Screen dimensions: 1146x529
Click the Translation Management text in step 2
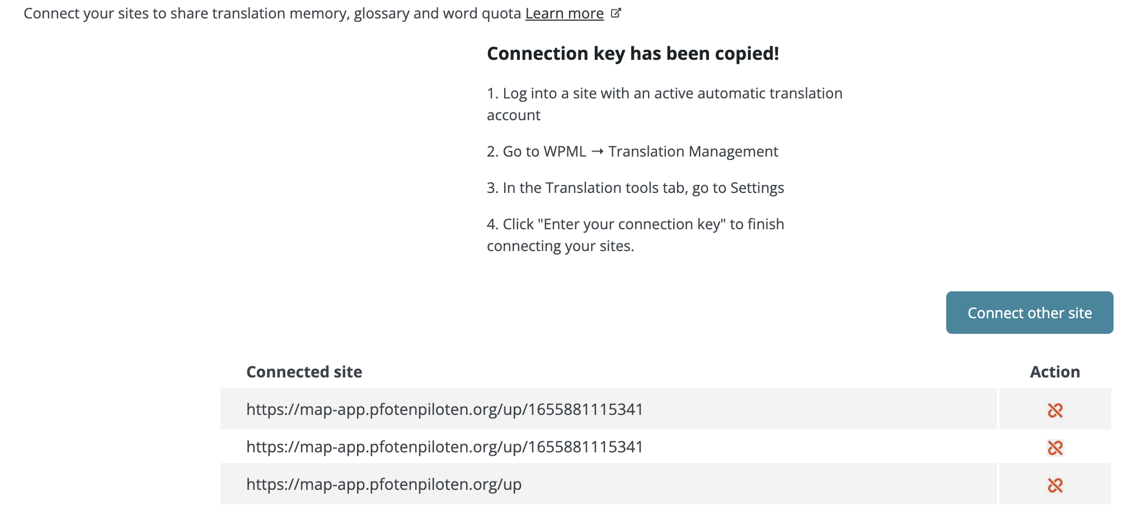tap(693, 152)
